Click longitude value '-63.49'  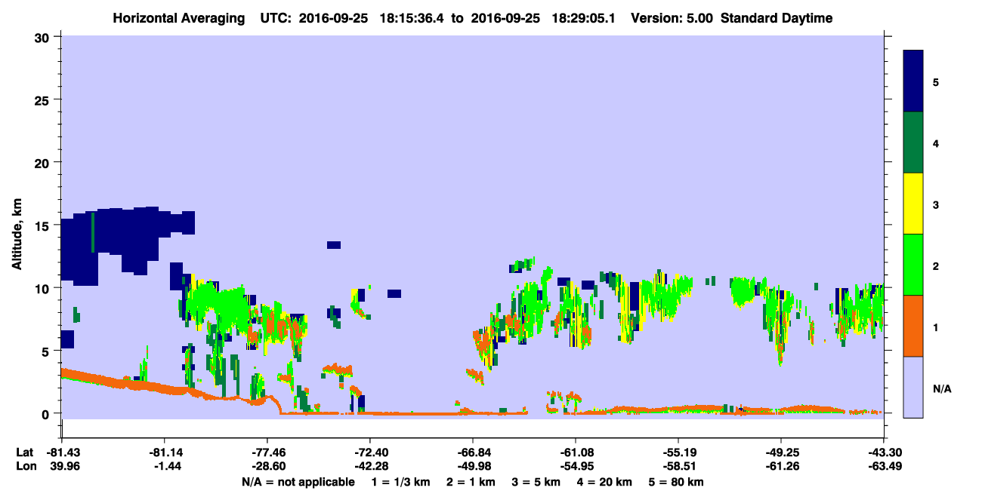[x=883, y=467]
